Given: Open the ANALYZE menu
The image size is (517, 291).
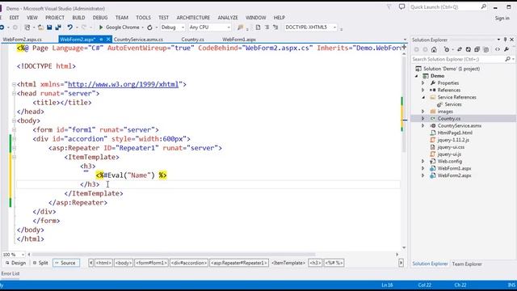Looking at the screenshot, I should click(x=228, y=18).
